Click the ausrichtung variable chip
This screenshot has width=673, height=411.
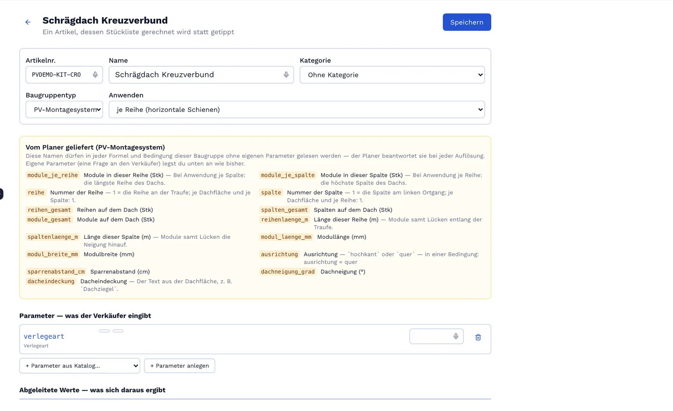tap(279, 254)
